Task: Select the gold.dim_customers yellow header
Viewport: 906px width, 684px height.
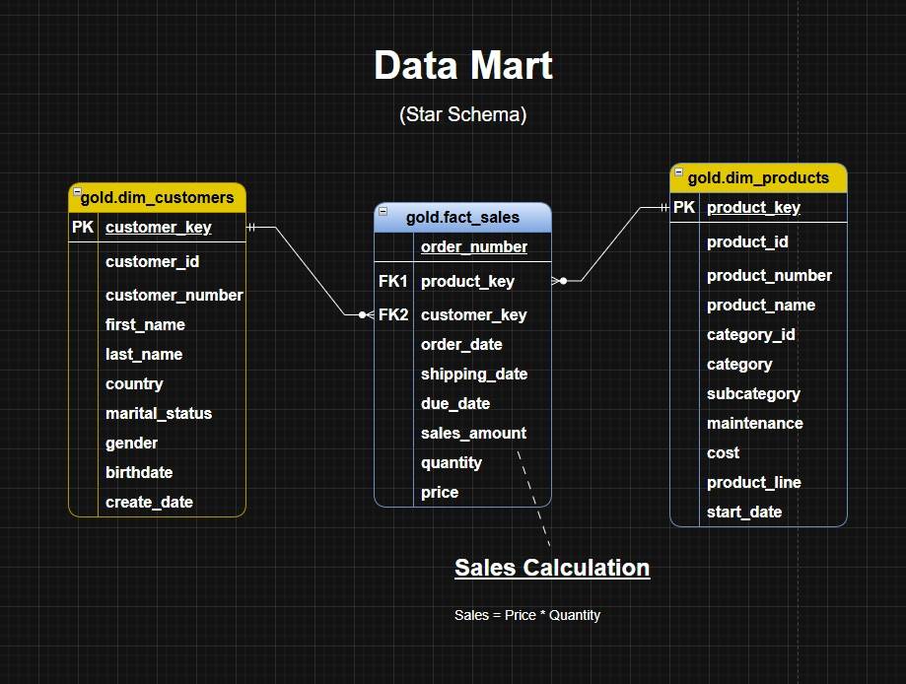Action: click(x=158, y=198)
